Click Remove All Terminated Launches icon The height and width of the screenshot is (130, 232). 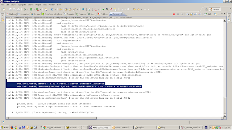pyautogui.click(x=182, y=14)
